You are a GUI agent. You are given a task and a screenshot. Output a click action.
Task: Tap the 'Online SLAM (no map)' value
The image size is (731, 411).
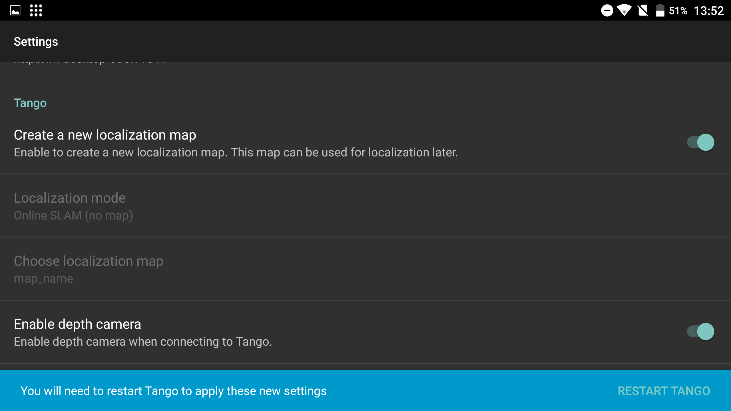click(x=73, y=215)
